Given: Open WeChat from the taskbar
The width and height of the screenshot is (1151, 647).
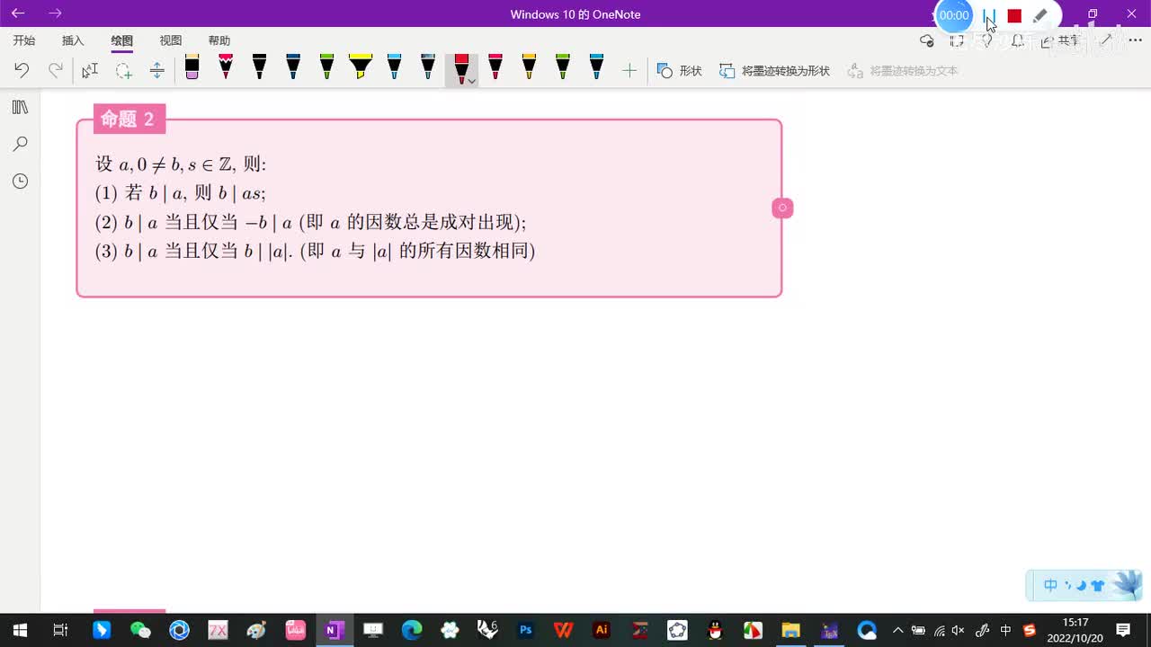Looking at the screenshot, I should (x=140, y=630).
